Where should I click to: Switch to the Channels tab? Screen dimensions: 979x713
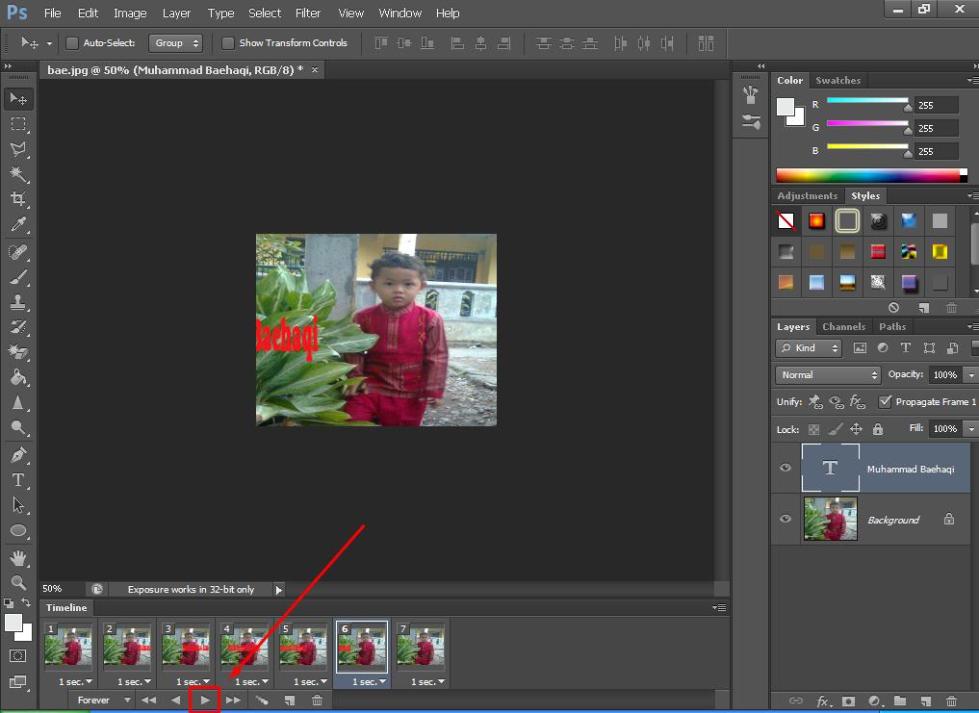843,327
